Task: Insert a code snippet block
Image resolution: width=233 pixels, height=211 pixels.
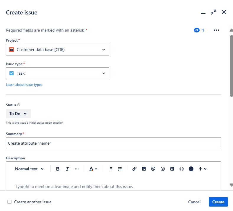Action: tap(182, 169)
